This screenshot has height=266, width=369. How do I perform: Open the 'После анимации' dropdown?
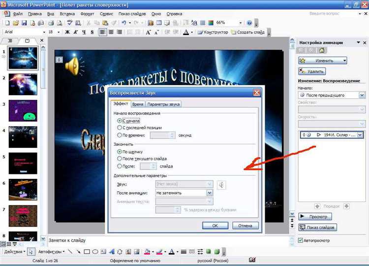[209, 193]
